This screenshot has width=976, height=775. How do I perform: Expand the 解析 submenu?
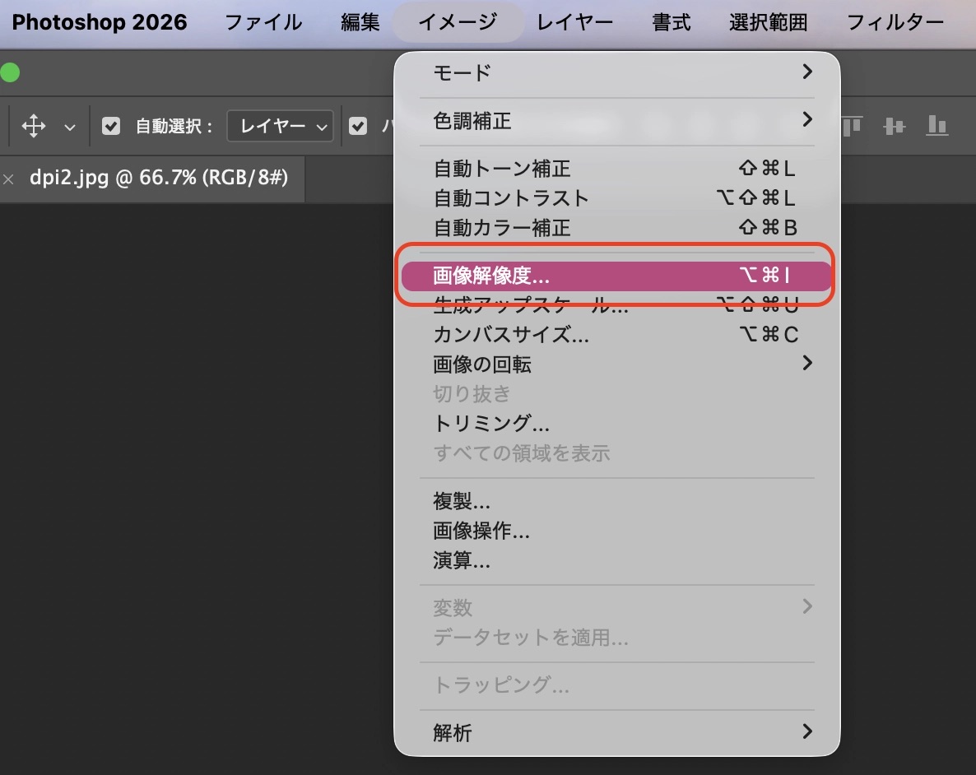pyautogui.click(x=617, y=733)
